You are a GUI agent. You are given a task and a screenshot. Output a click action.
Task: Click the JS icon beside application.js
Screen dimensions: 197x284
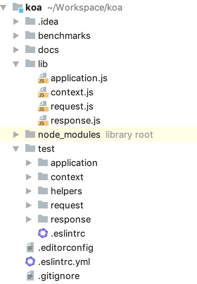point(43,78)
